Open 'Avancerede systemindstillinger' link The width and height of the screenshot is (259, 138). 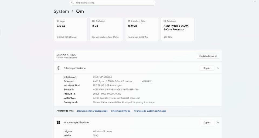pyautogui.click(x=150, y=111)
